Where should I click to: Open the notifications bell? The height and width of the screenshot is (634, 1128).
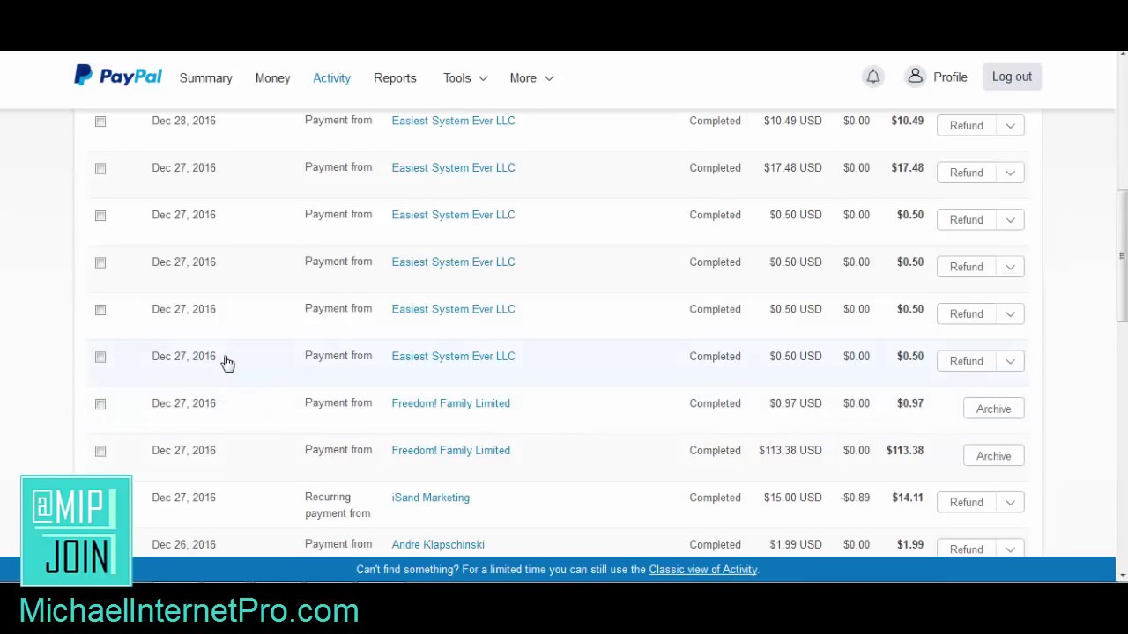tap(872, 77)
